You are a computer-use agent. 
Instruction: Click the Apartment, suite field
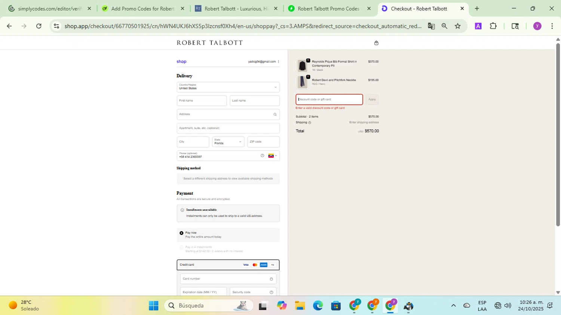coord(228,128)
